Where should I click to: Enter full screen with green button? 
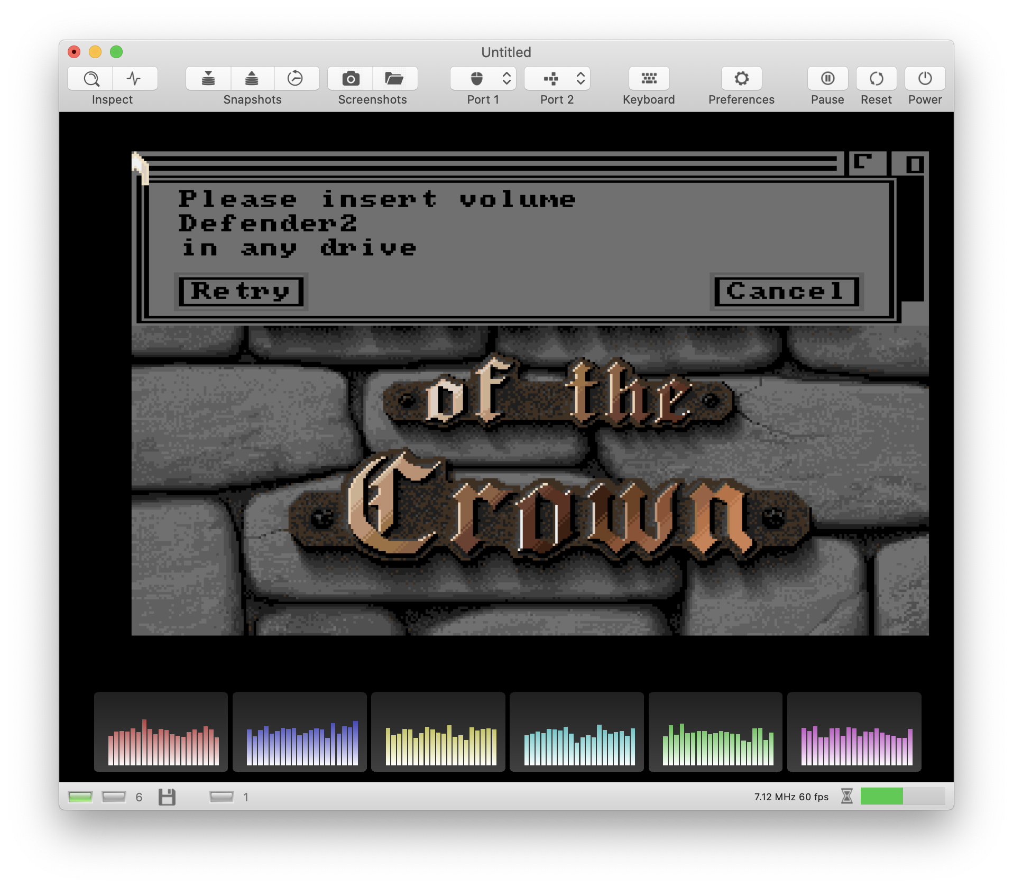[116, 52]
